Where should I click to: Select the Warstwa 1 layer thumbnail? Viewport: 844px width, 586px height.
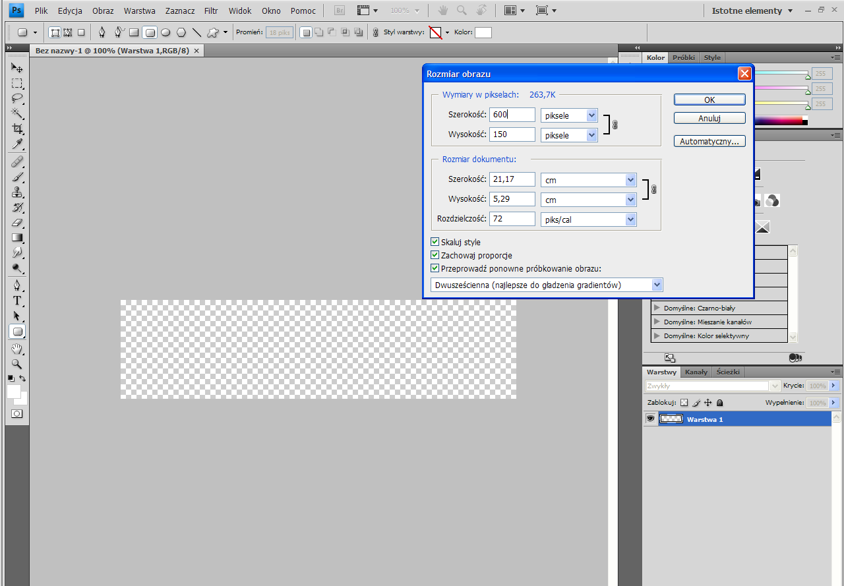click(671, 419)
